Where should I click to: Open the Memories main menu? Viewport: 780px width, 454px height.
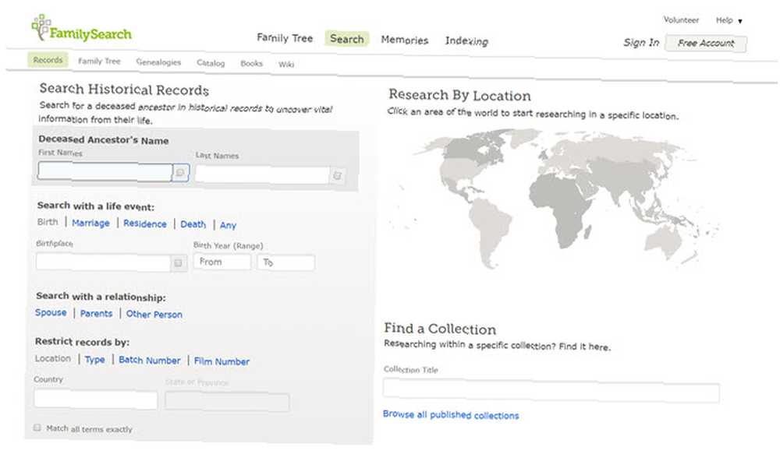404,40
